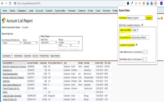Open the Home tab
The width and height of the screenshot is (164, 102).
coord(5,11)
